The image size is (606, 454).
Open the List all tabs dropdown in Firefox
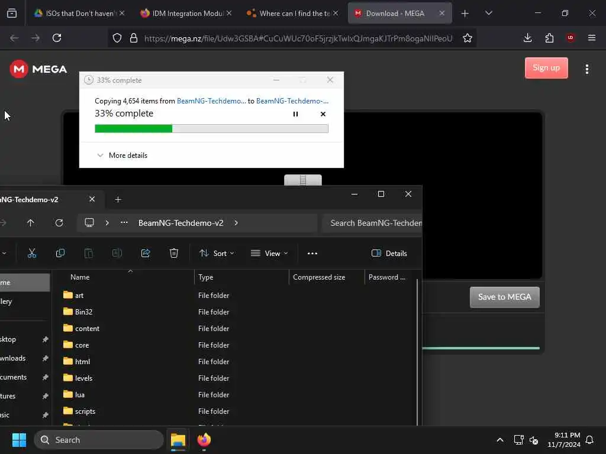tap(488, 13)
